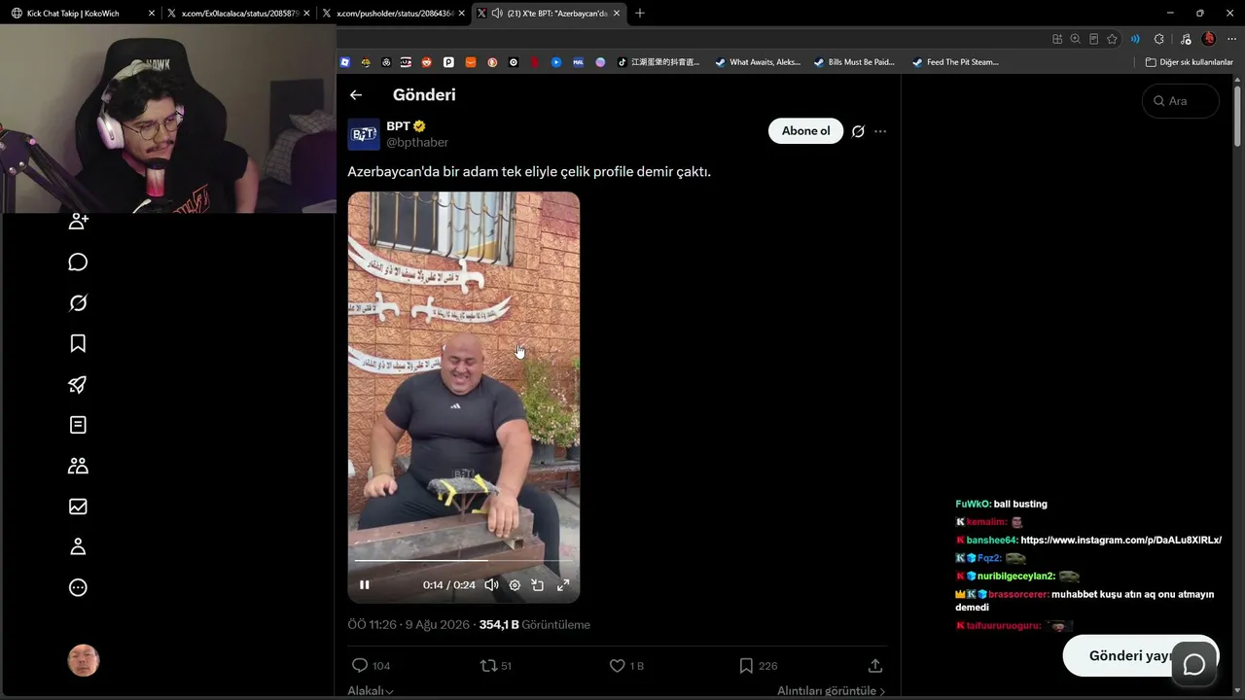Switch to the Kick Chat Takip tab
Image resolution: width=1245 pixels, height=700 pixels.
pyautogui.click(x=83, y=14)
